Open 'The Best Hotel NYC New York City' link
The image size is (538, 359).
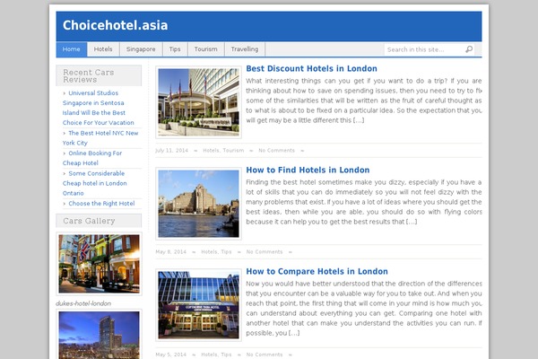coord(100,137)
